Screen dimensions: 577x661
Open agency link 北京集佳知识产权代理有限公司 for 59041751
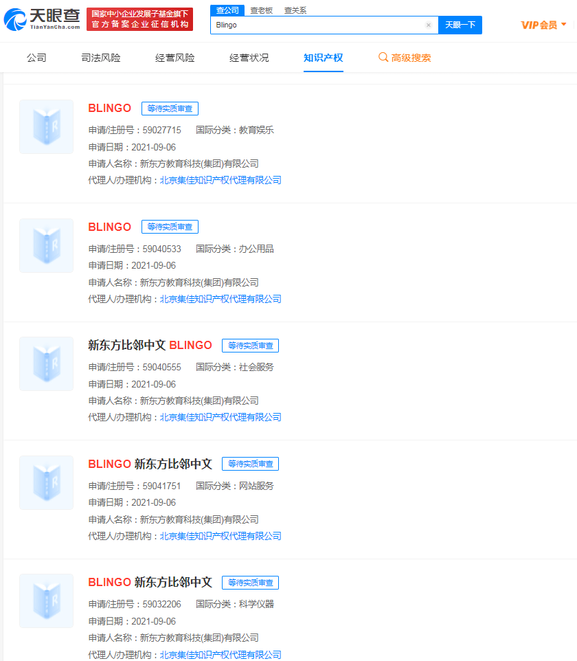(220, 536)
